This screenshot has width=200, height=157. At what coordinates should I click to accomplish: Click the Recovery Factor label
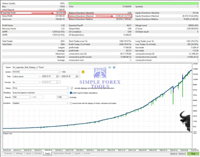pyautogui.click(x=9, y=29)
